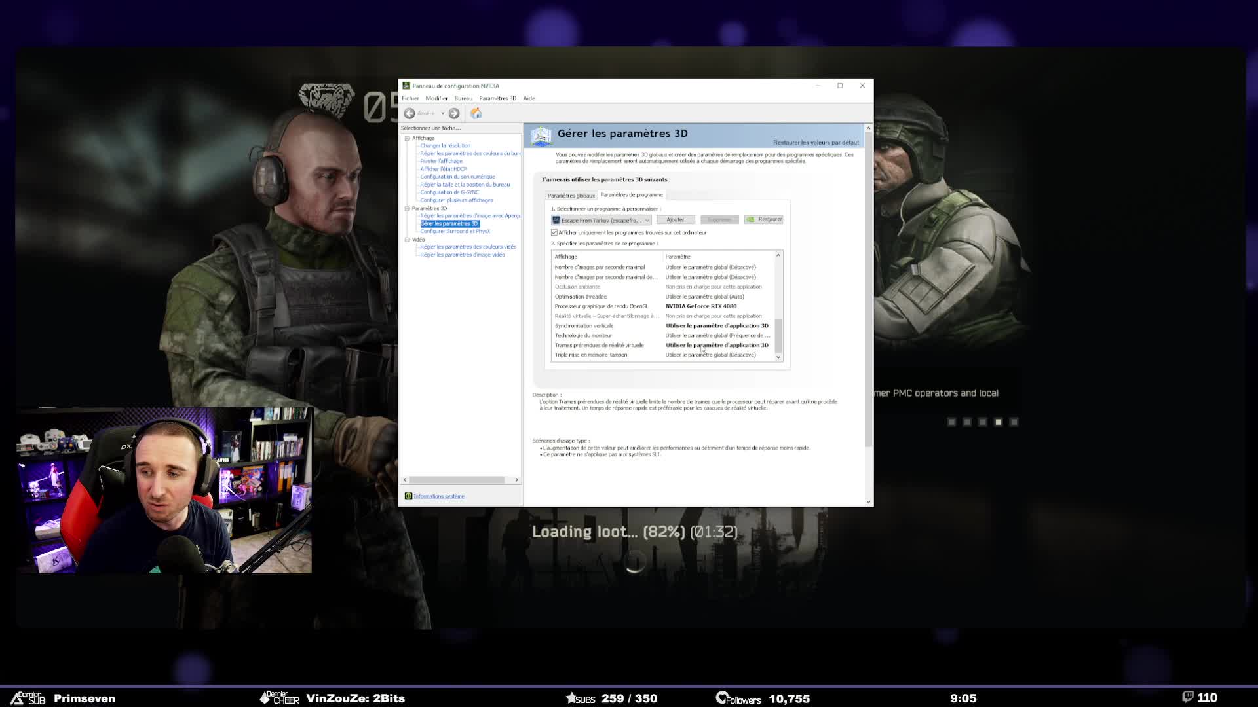This screenshot has width=1258, height=707.
Task: Select Configuration du son numérique task
Action: (457, 177)
